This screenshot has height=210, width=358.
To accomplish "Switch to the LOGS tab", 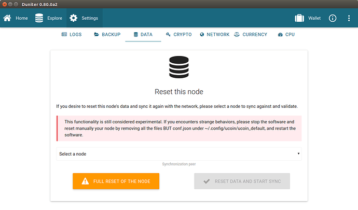I will tap(72, 34).
